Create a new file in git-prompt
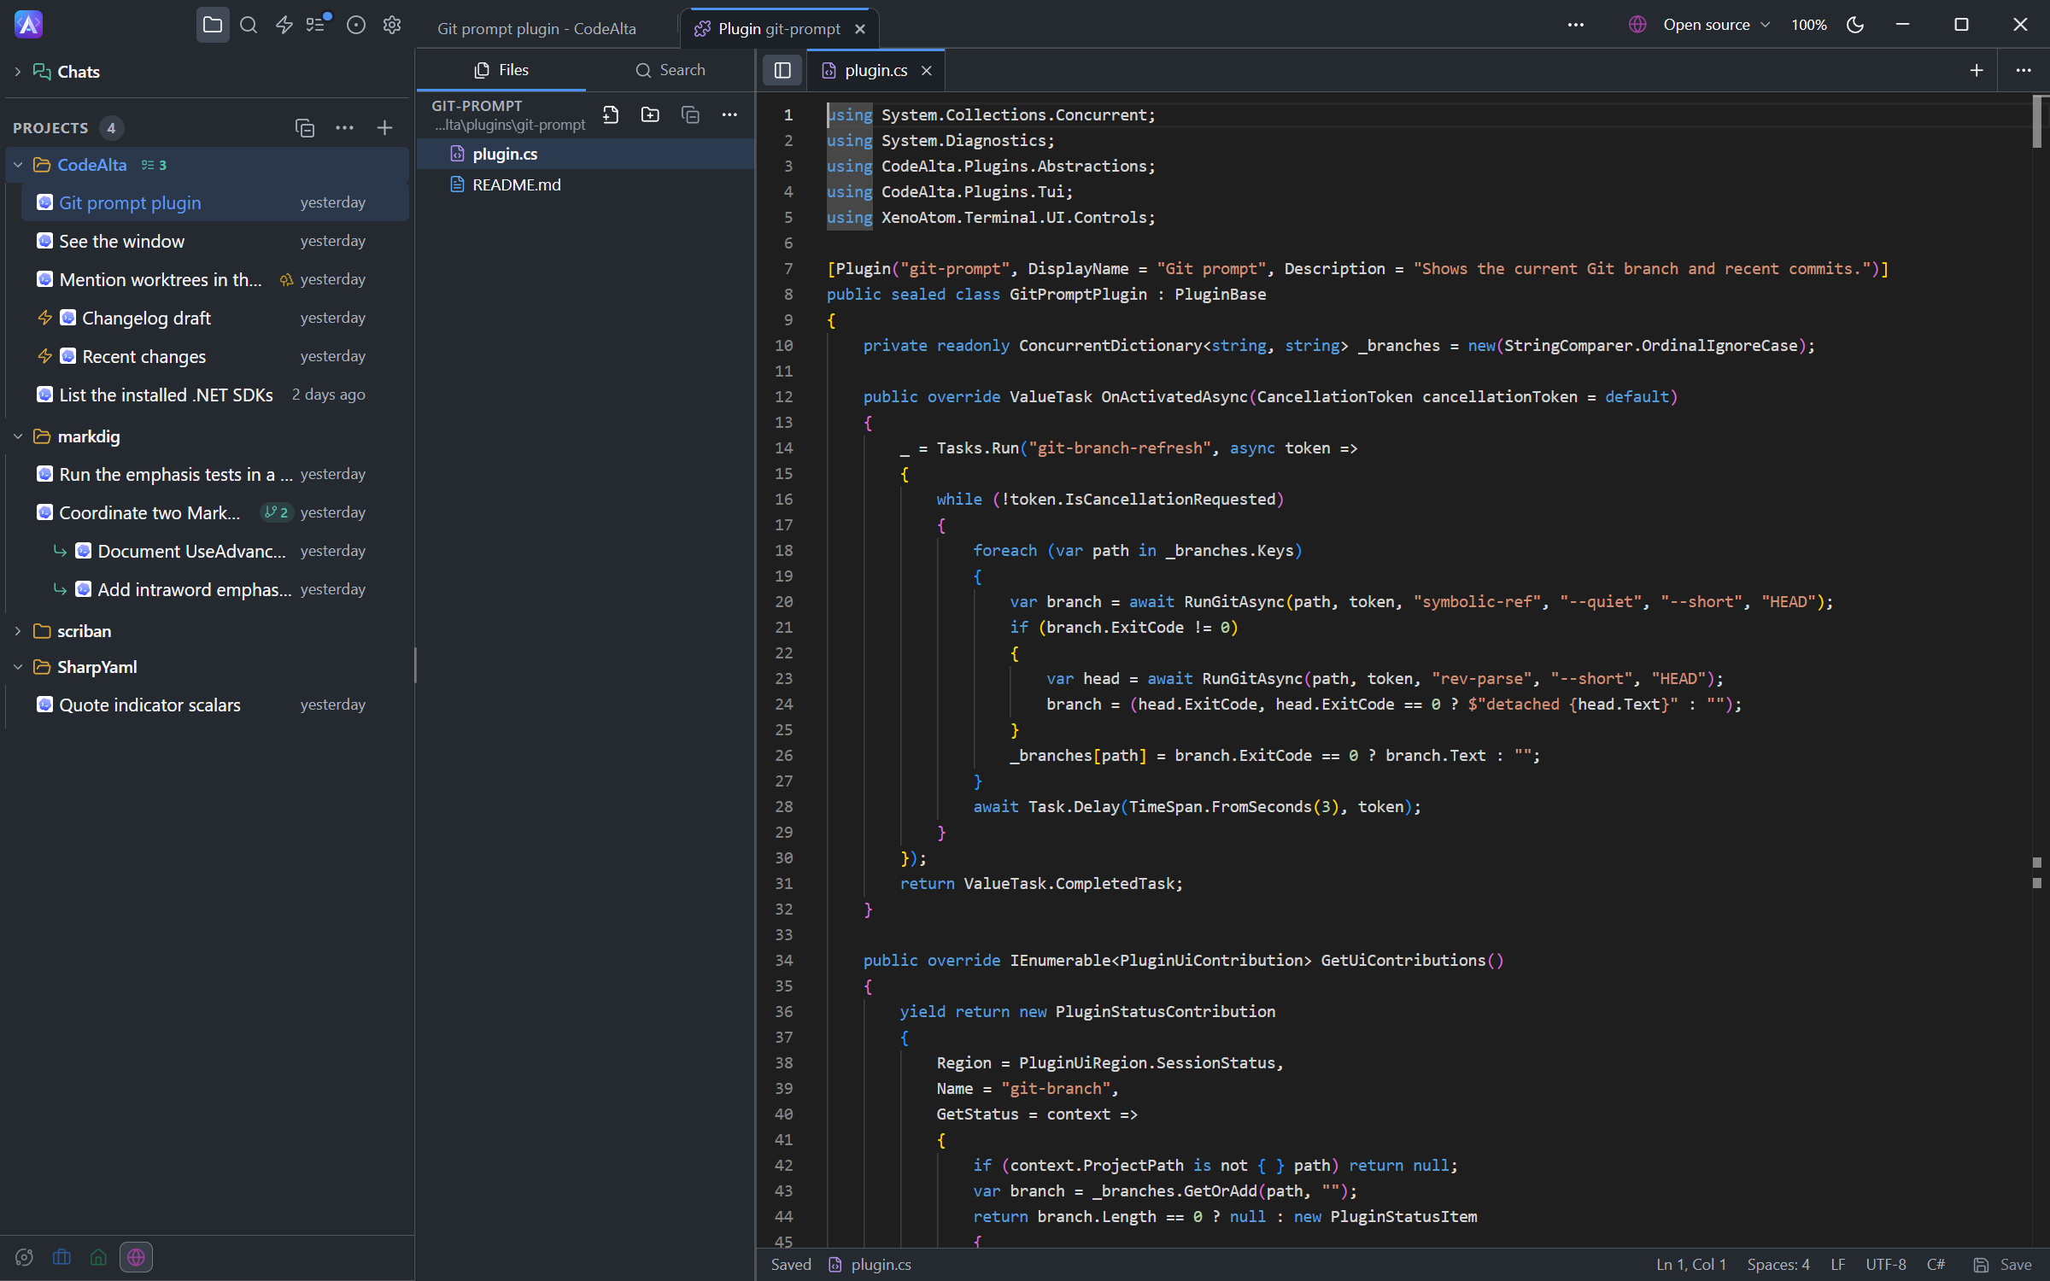 (x=611, y=114)
